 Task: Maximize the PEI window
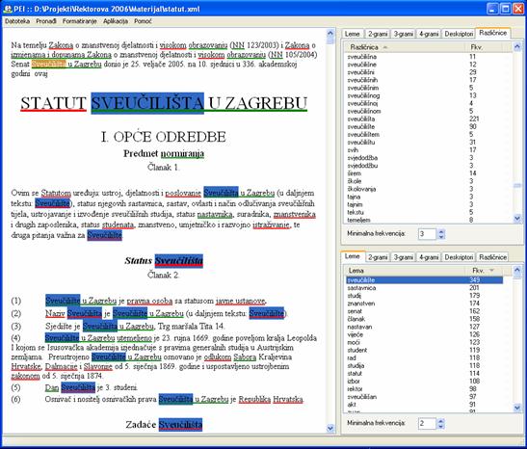coord(505,9)
